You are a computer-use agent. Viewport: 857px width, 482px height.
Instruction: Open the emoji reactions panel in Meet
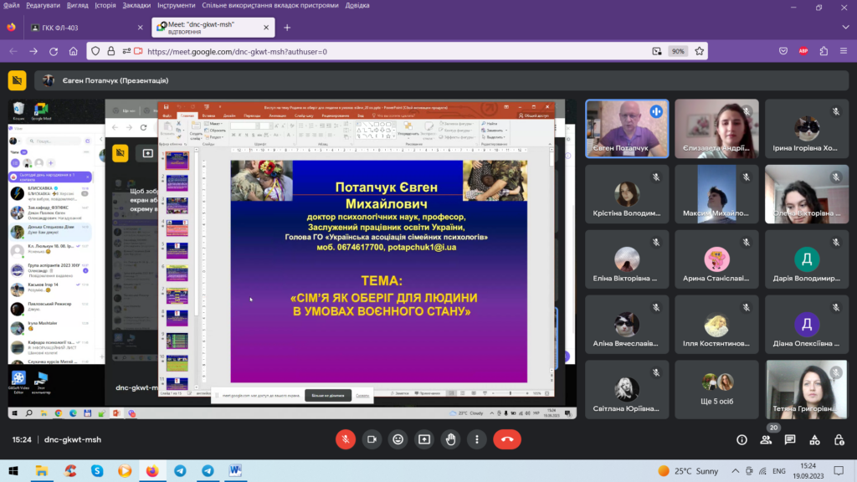coord(398,439)
